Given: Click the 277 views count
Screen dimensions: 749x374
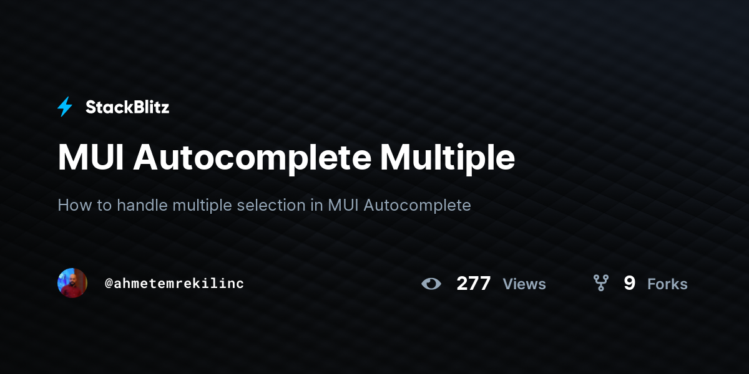Looking at the screenshot, I should (474, 284).
